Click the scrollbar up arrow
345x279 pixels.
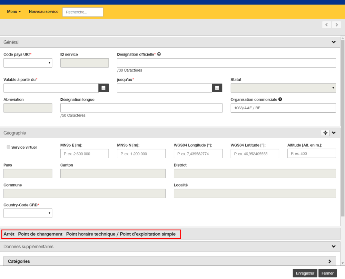pyautogui.click(x=343, y=38)
